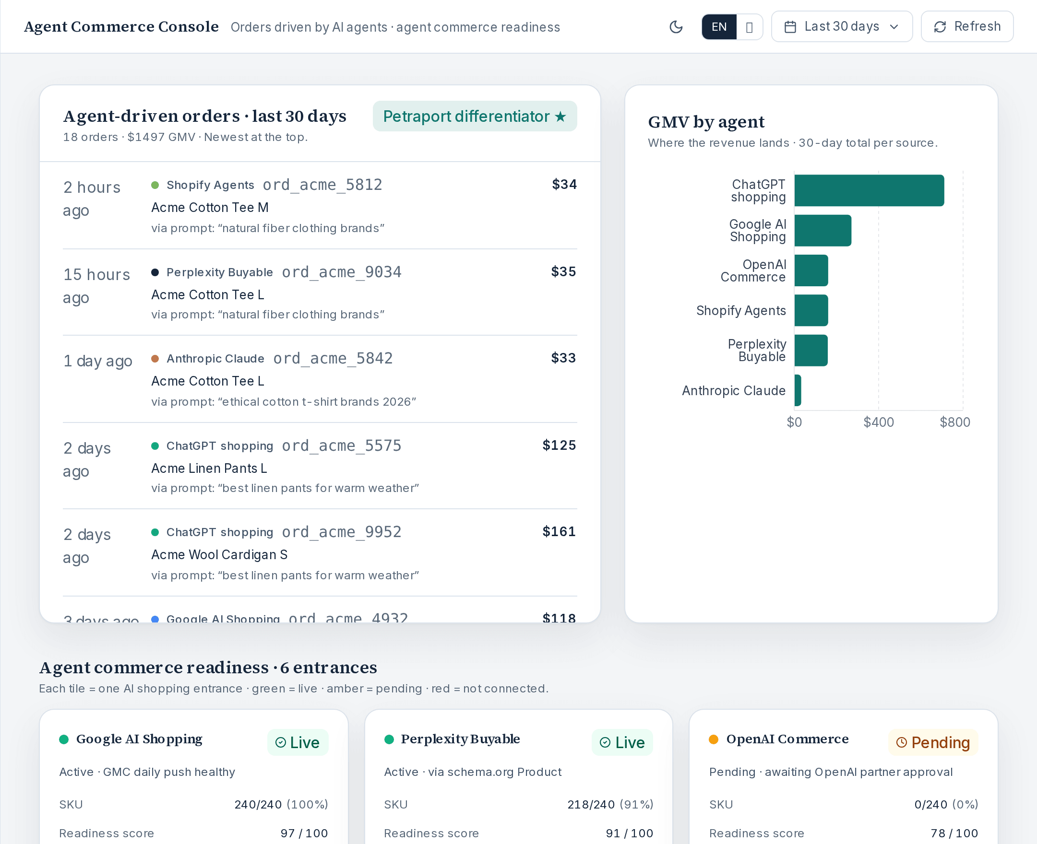Click the Perplexity Buyable GMV bar
The height and width of the screenshot is (844, 1037).
pos(811,350)
